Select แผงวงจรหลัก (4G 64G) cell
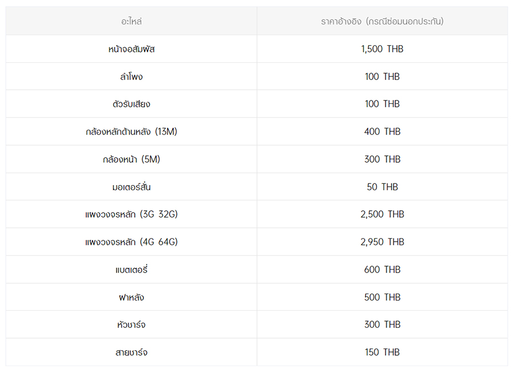This screenshot has height=373, width=514. (x=131, y=242)
